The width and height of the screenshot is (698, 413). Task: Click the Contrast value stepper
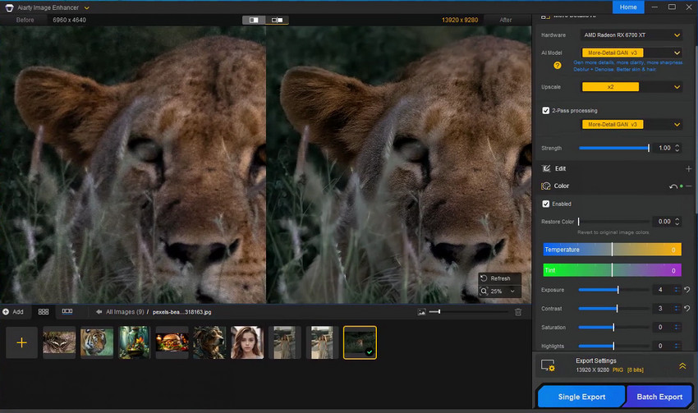(677, 309)
